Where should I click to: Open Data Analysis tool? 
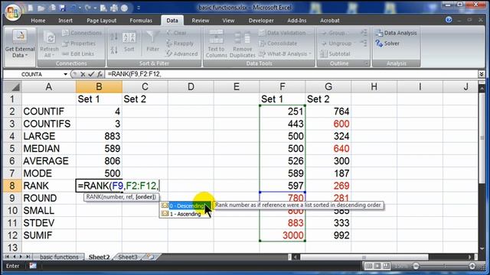[397, 33]
